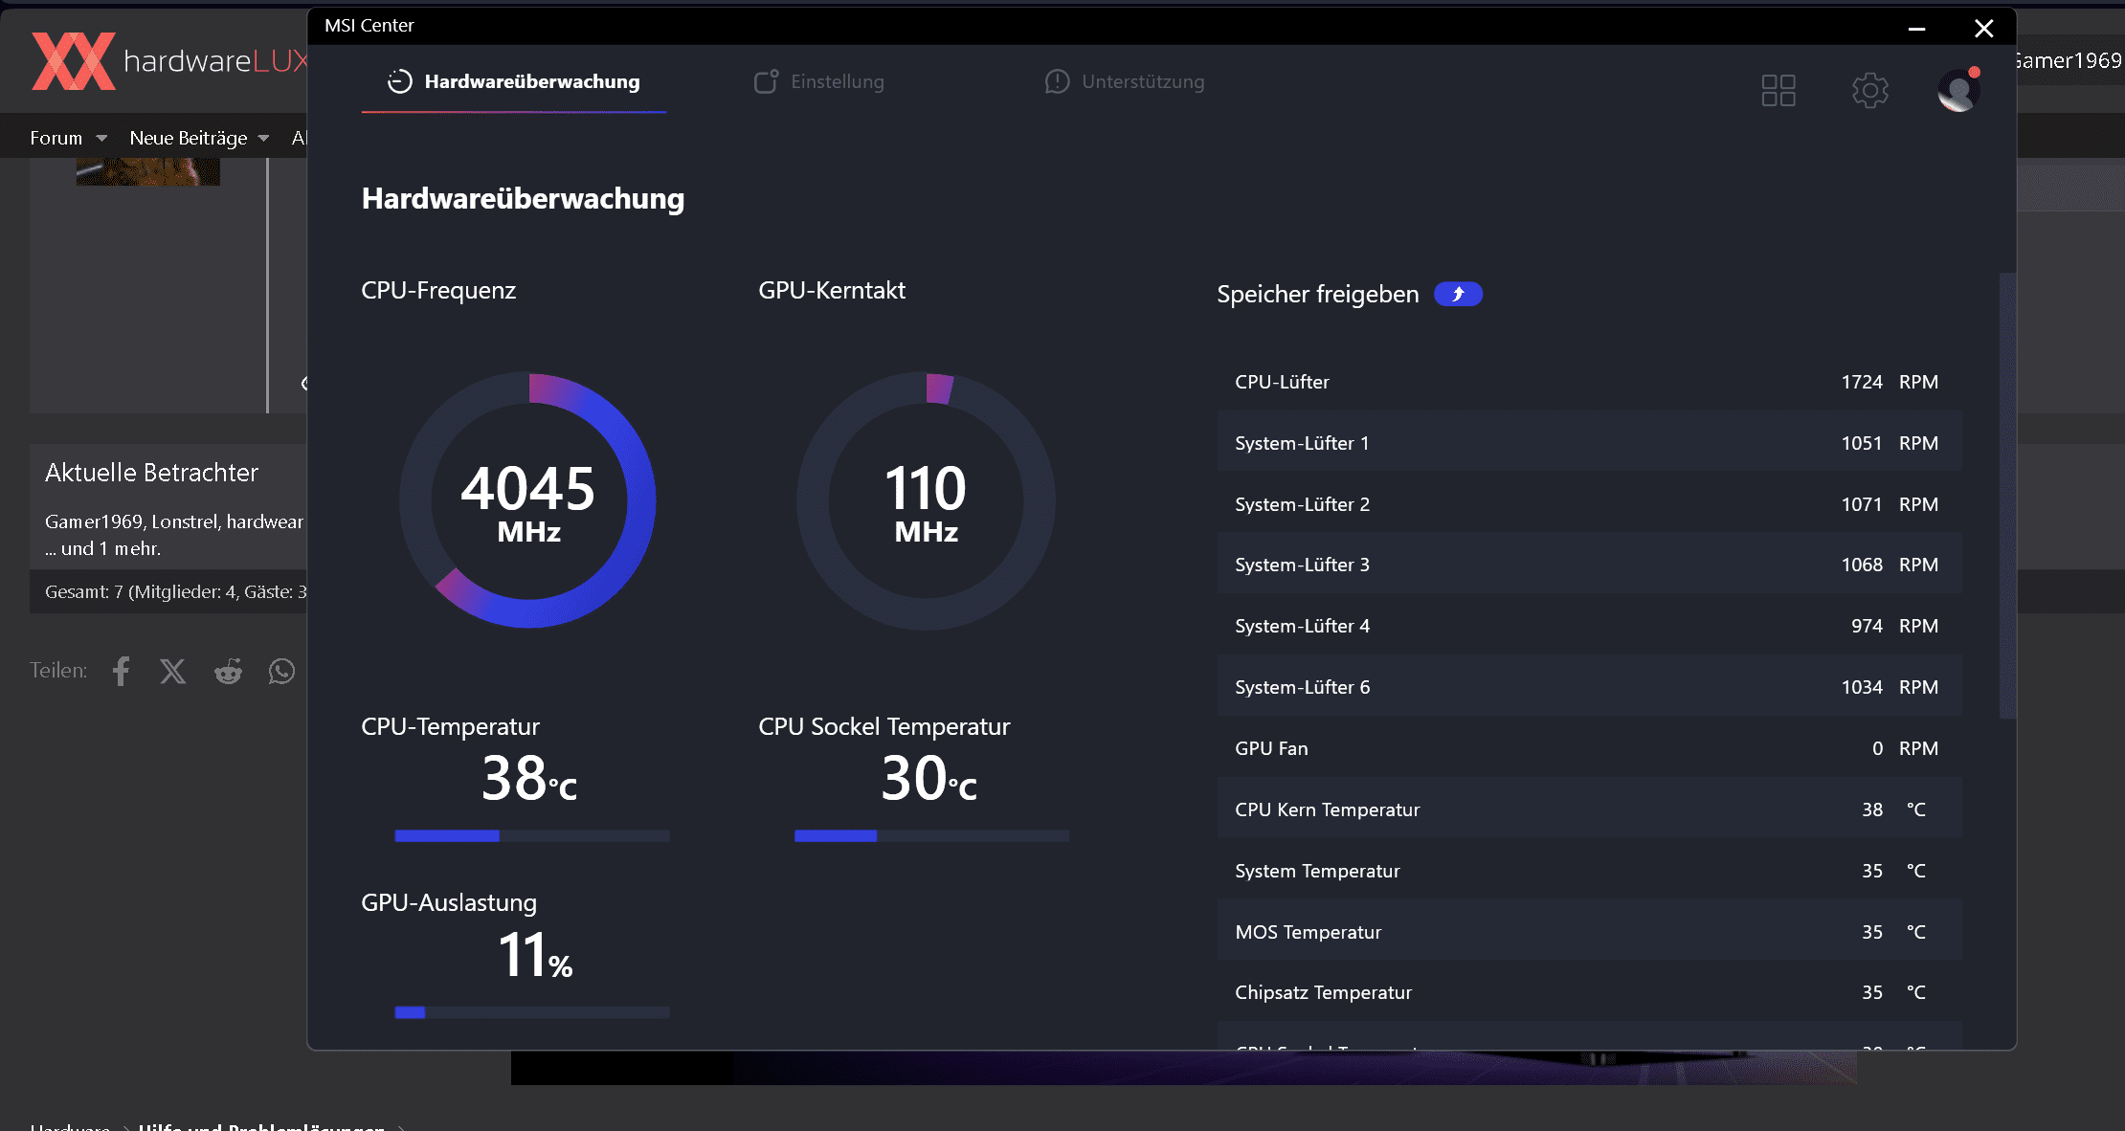Screen dimensions: 2125x1131
Task: Select the Chipsatz Temperatur row
Action: click(x=1589, y=992)
